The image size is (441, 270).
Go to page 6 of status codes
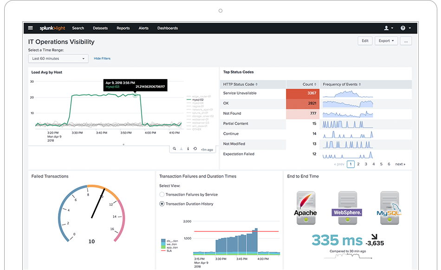[389, 164]
